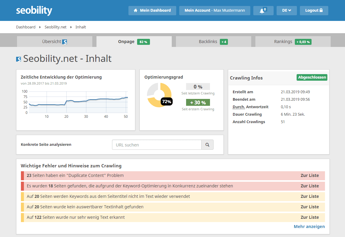Log out using the Logout button
345x237 pixels.
pos(314,10)
